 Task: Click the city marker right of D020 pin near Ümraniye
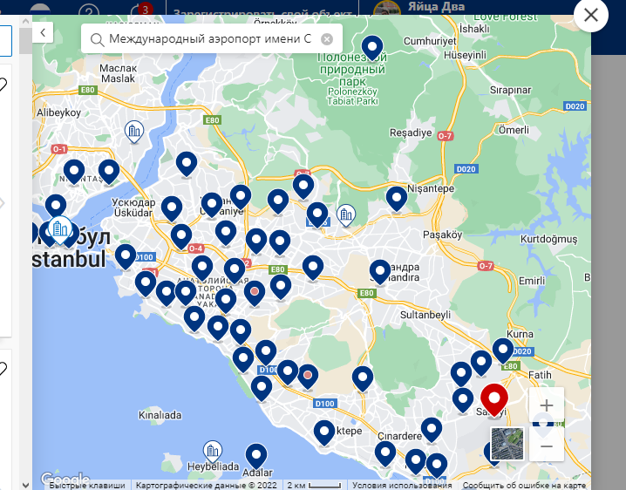(x=346, y=214)
